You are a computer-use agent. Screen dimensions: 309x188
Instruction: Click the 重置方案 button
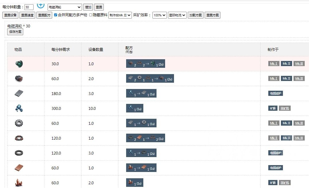coord(212,15)
